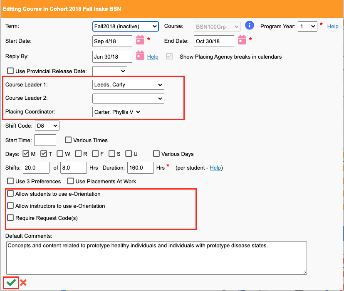Image resolution: width=344 pixels, height=291 pixels.
Task: Click the shift hours field 8.0
Action: pos(74,168)
